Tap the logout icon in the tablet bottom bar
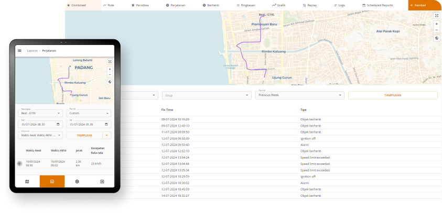Image resolution: width=442 pixels, height=213 pixels. pos(102,181)
